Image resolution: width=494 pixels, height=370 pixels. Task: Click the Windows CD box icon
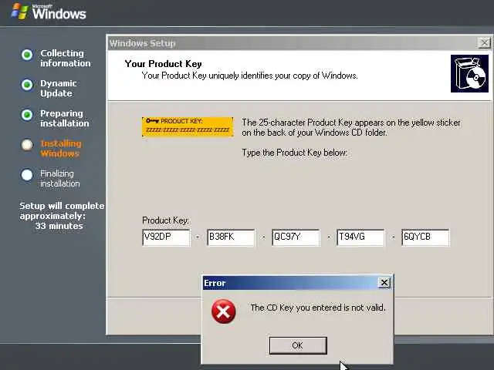pos(469,74)
